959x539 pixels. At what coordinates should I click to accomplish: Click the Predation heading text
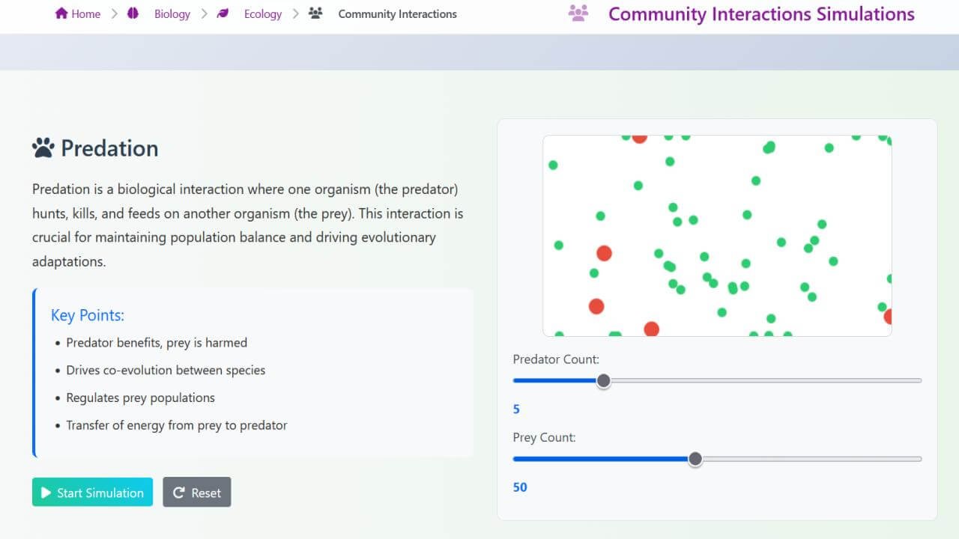tap(109, 148)
